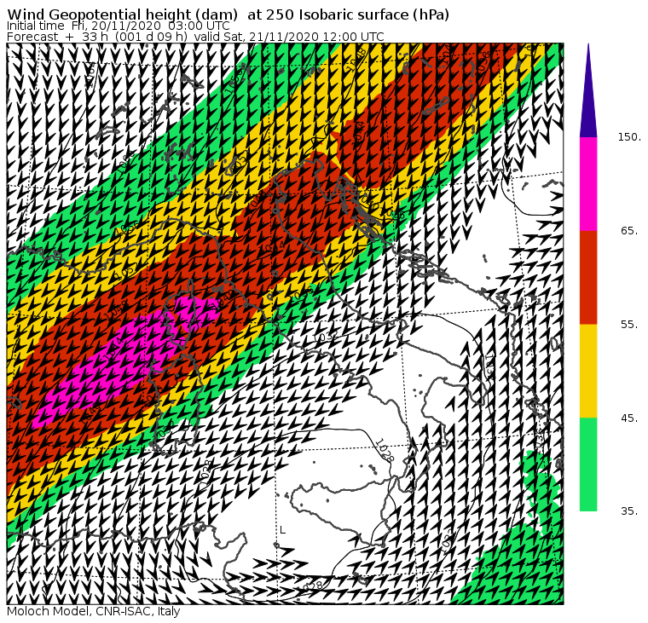Click the 1028 contour label near Calabria
The height and width of the screenshot is (623, 648).
(385, 449)
